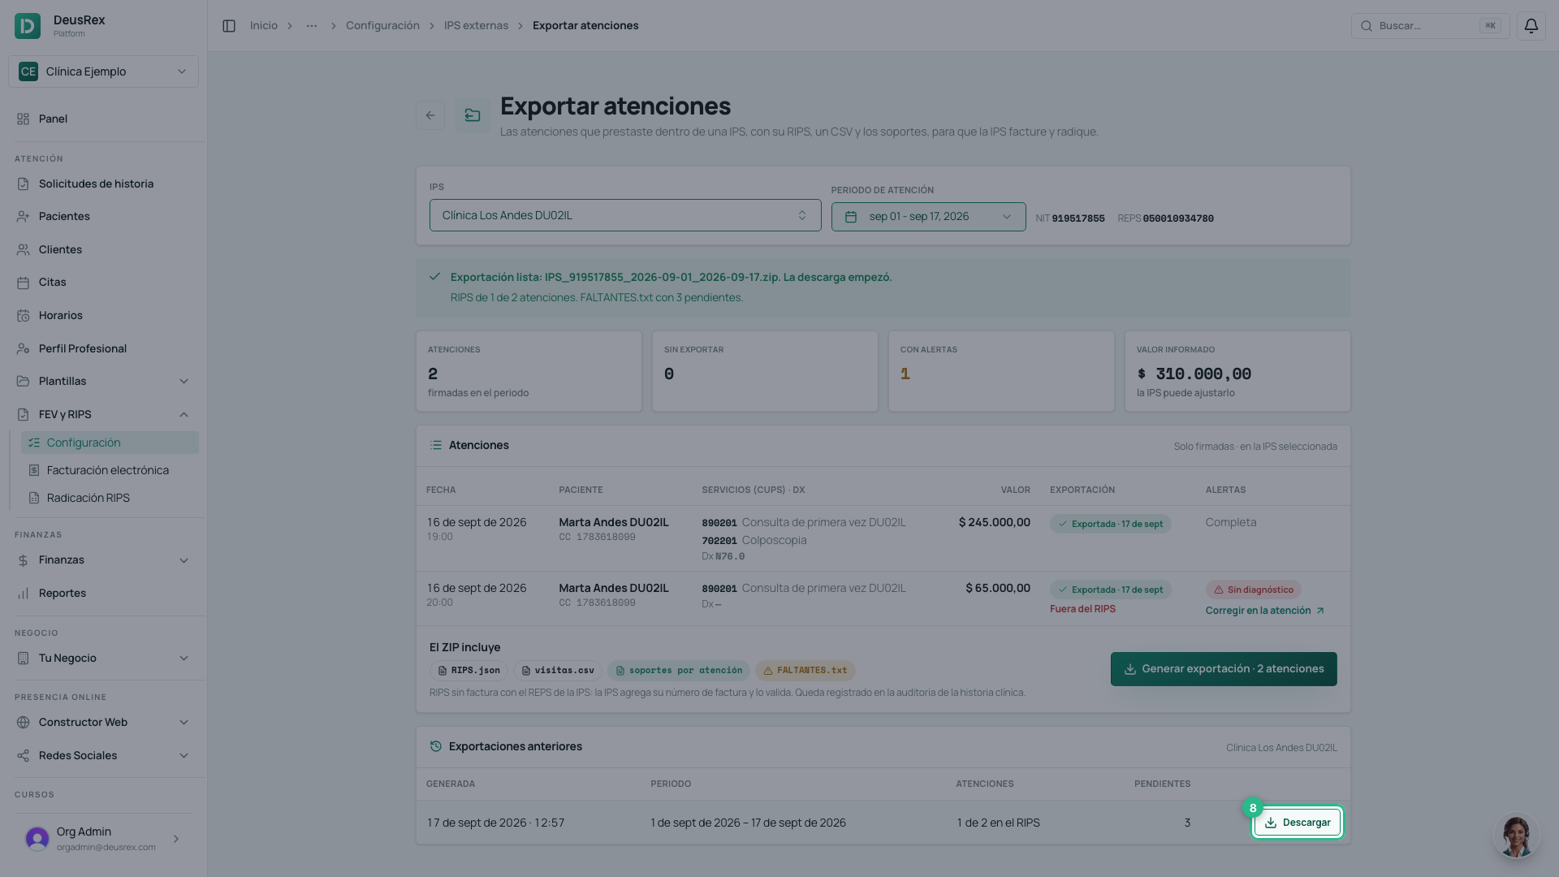Click Generar exportación · 2 atenciones

(1224, 669)
